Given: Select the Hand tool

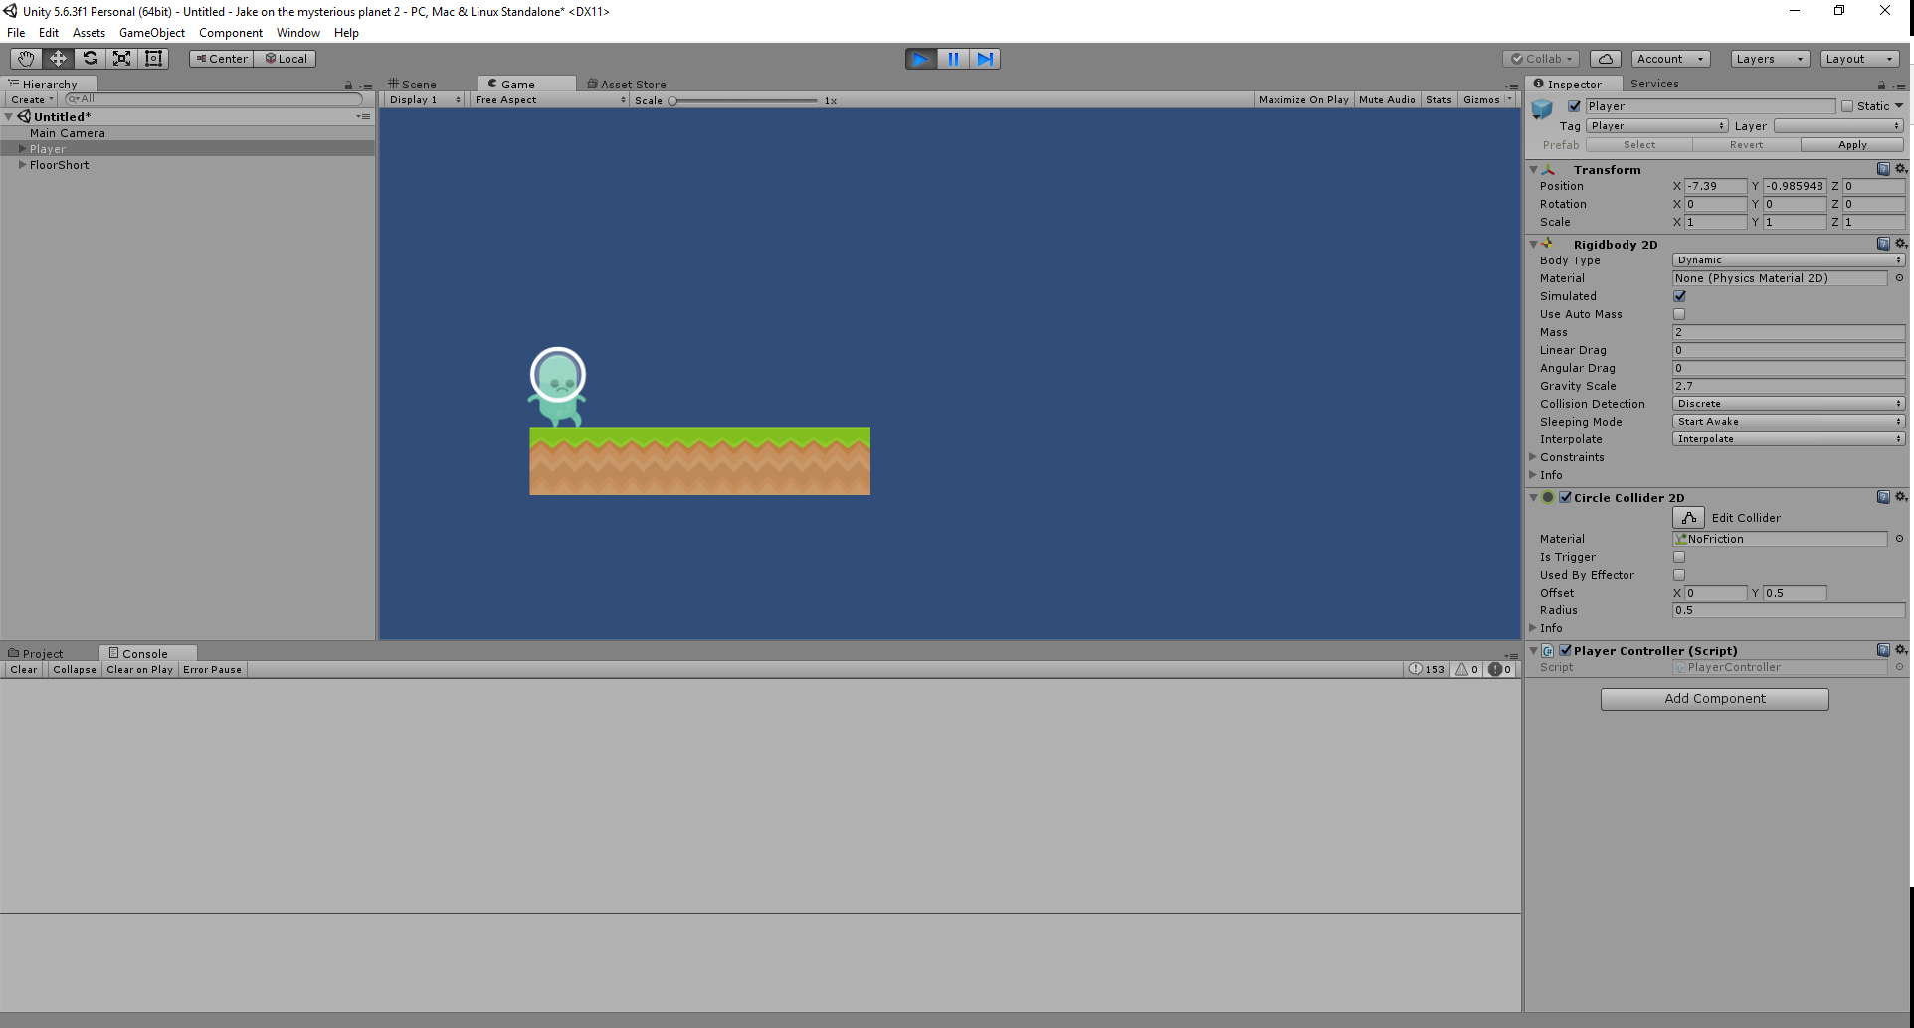Looking at the screenshot, I should click(26, 59).
